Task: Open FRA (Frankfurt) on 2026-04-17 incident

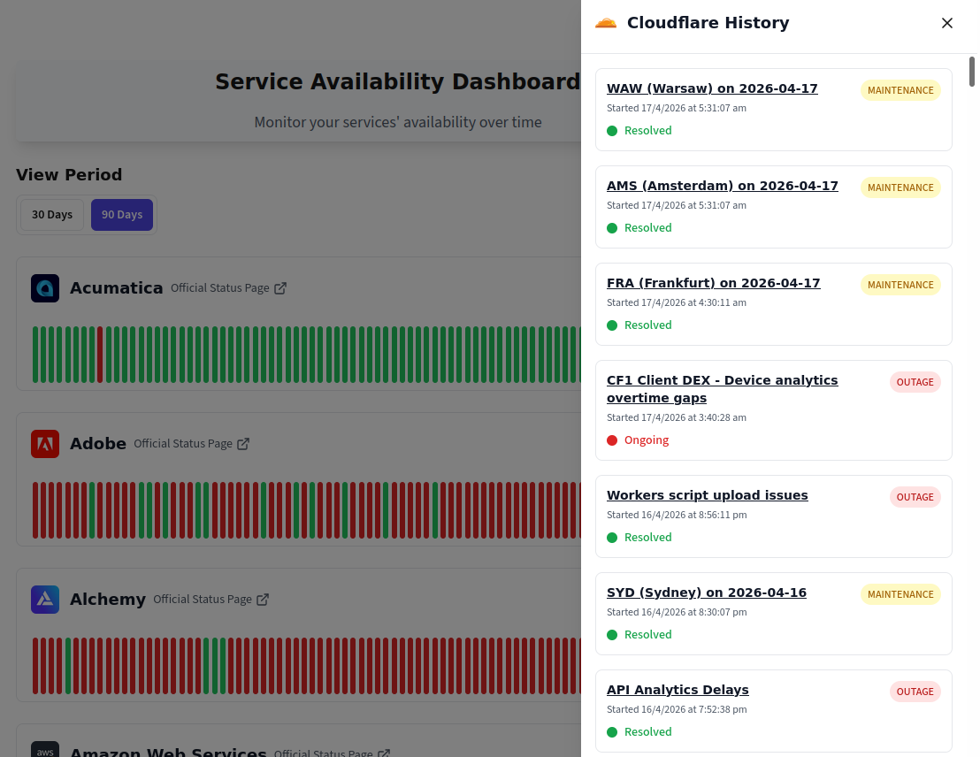Action: tap(713, 283)
